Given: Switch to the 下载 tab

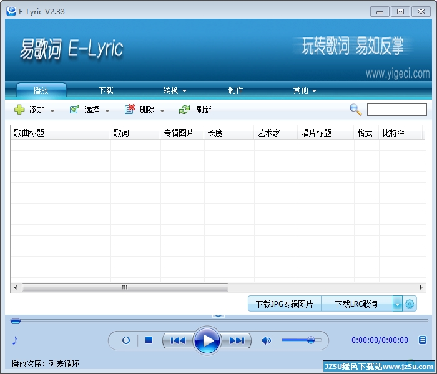Looking at the screenshot, I should 106,90.
